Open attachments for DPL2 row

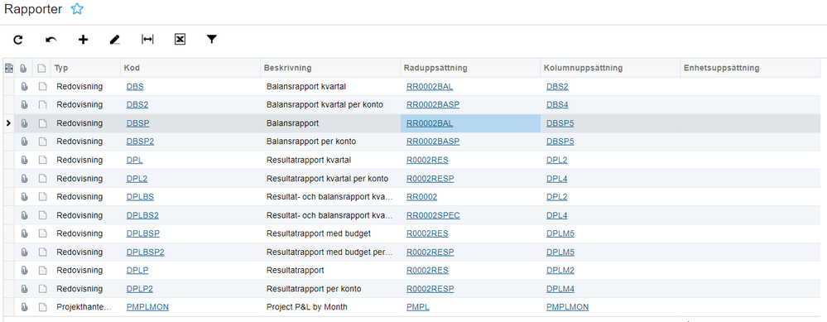[x=24, y=178]
